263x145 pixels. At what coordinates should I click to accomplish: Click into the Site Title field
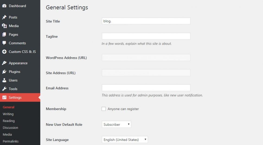point(146,21)
